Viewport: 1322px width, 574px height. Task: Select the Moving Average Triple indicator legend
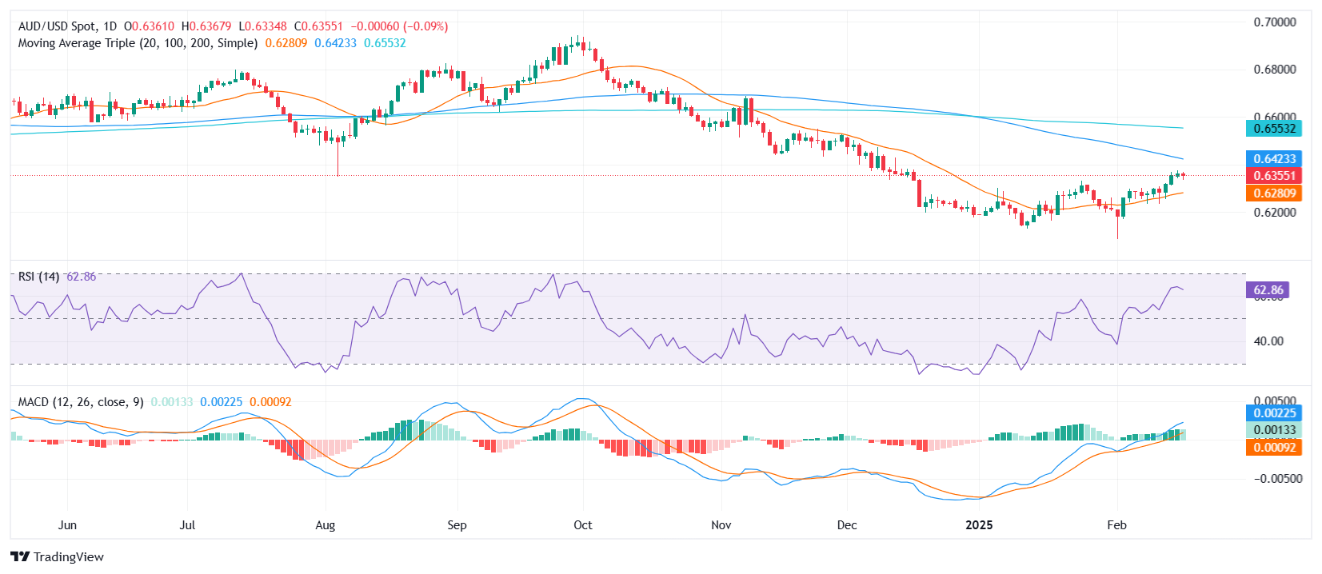click(x=138, y=43)
